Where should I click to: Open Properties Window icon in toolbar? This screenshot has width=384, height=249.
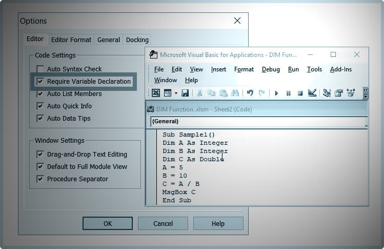(339, 93)
